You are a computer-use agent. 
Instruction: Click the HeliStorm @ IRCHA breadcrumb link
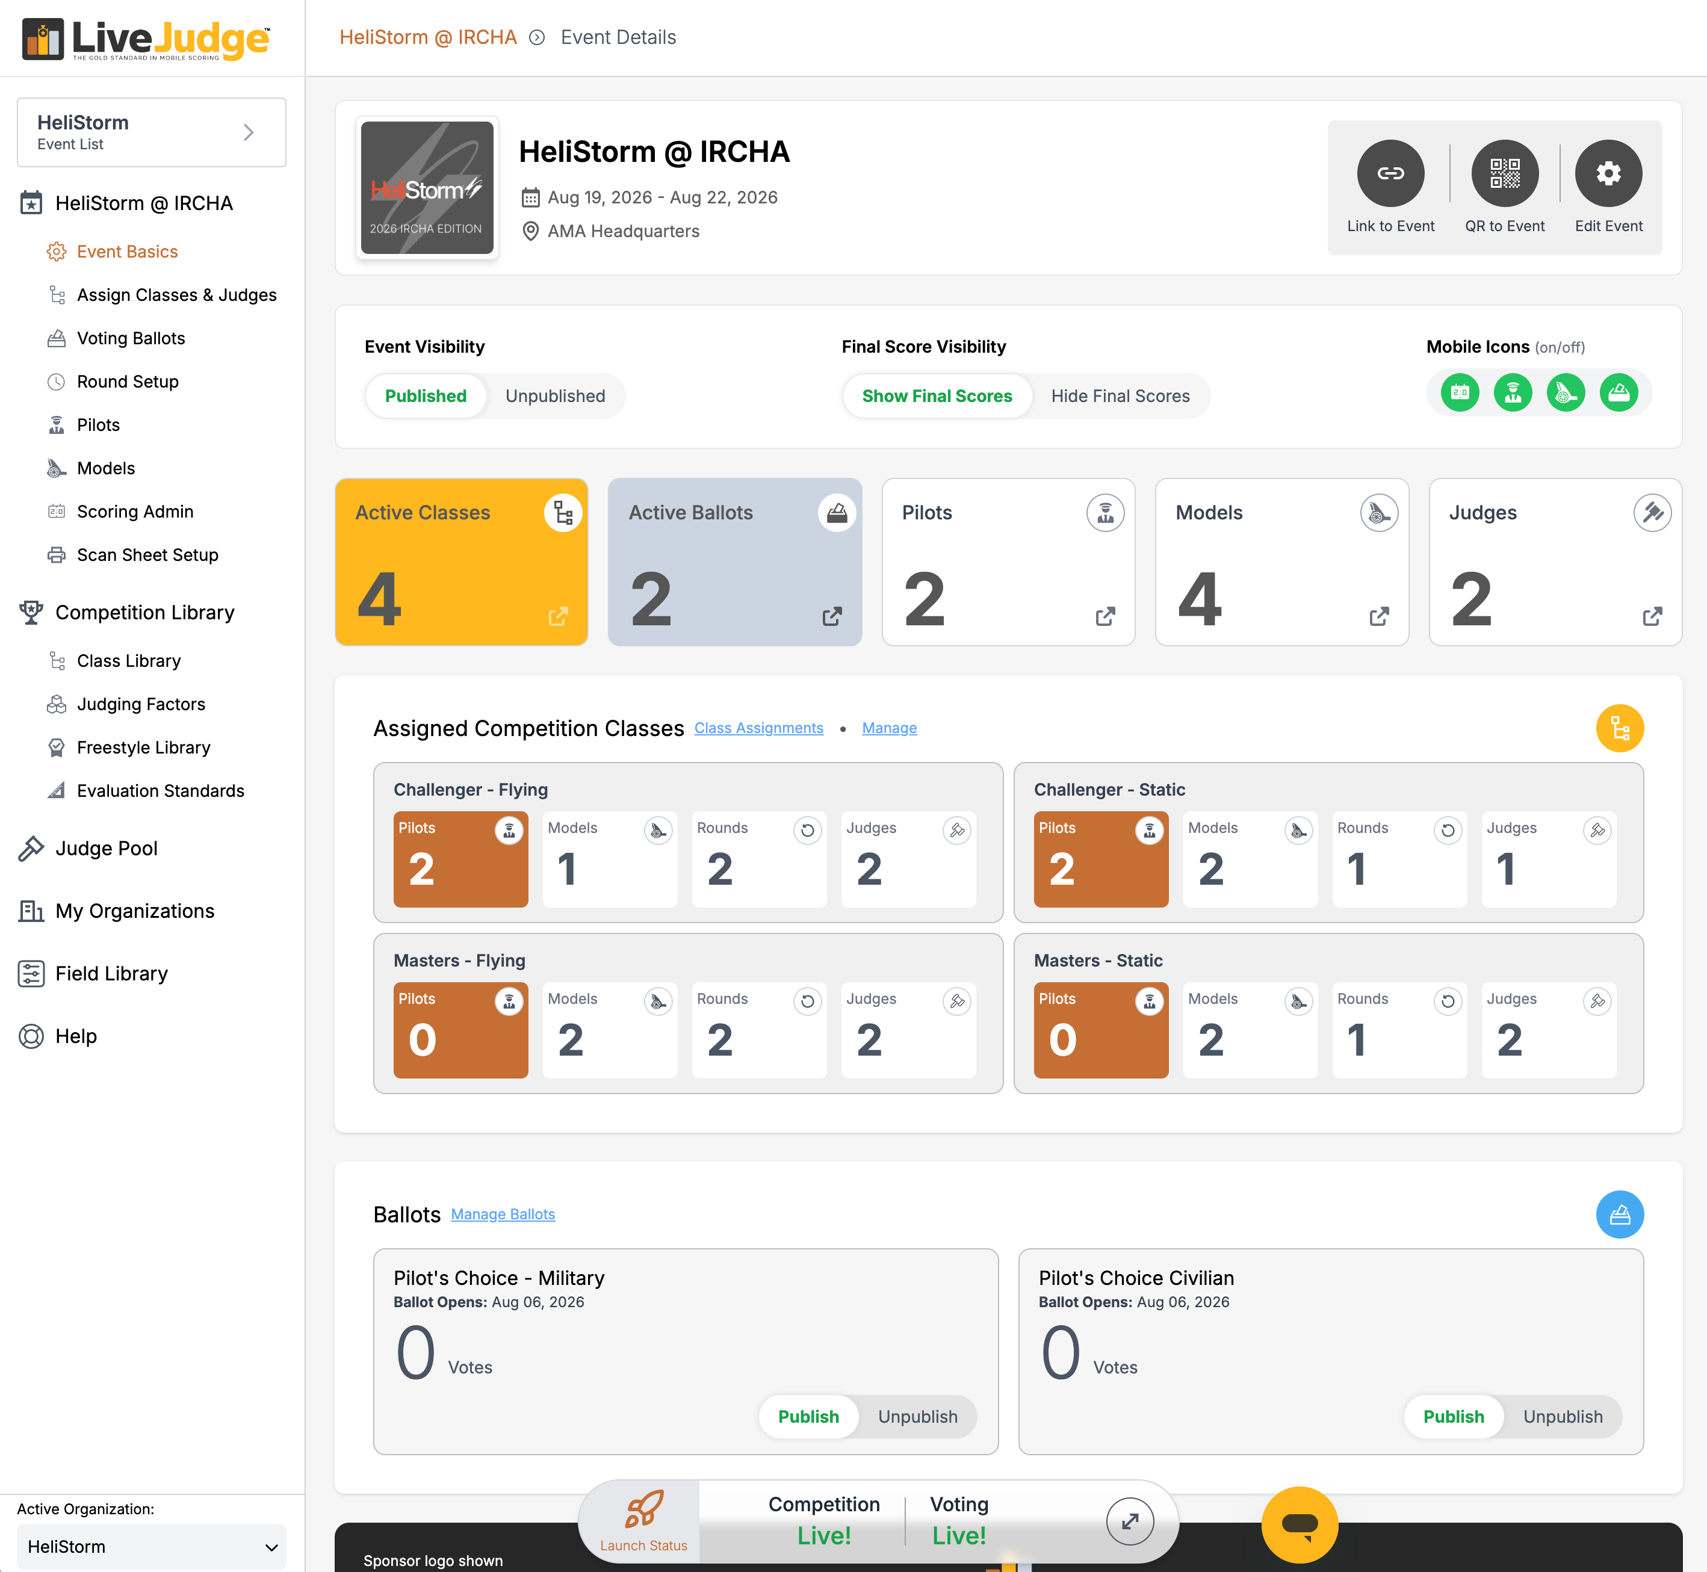(x=428, y=37)
